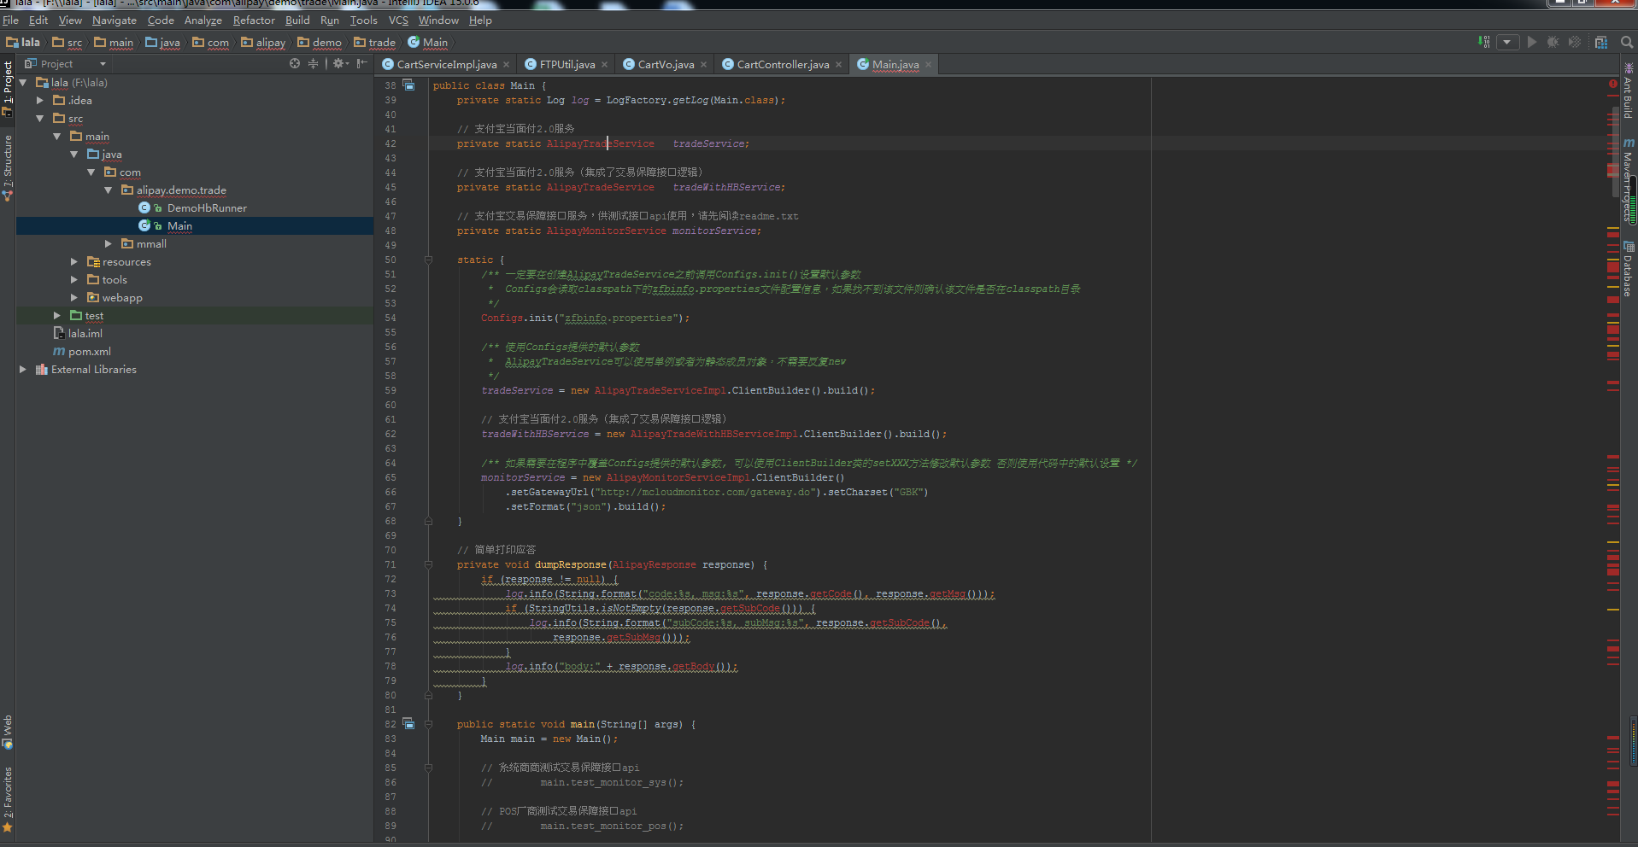The image size is (1638, 847).
Task: Toggle the Structure tool window
Action: pyautogui.click(x=8, y=167)
